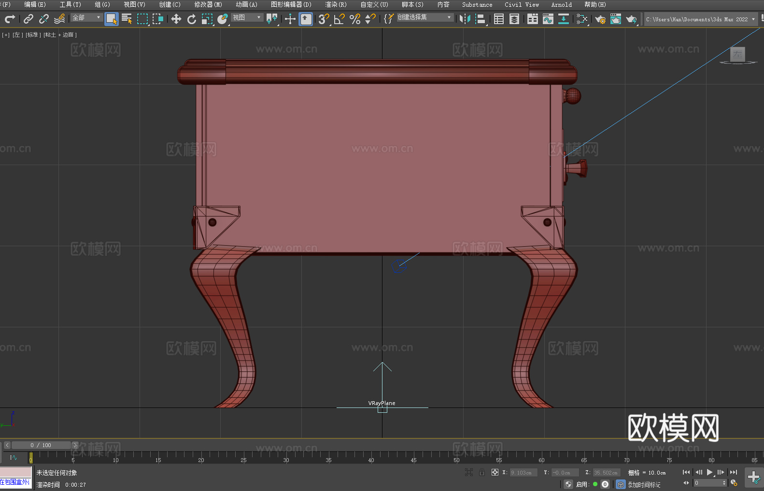Open the Schematic View icon
764x491 pixels.
click(x=564, y=19)
